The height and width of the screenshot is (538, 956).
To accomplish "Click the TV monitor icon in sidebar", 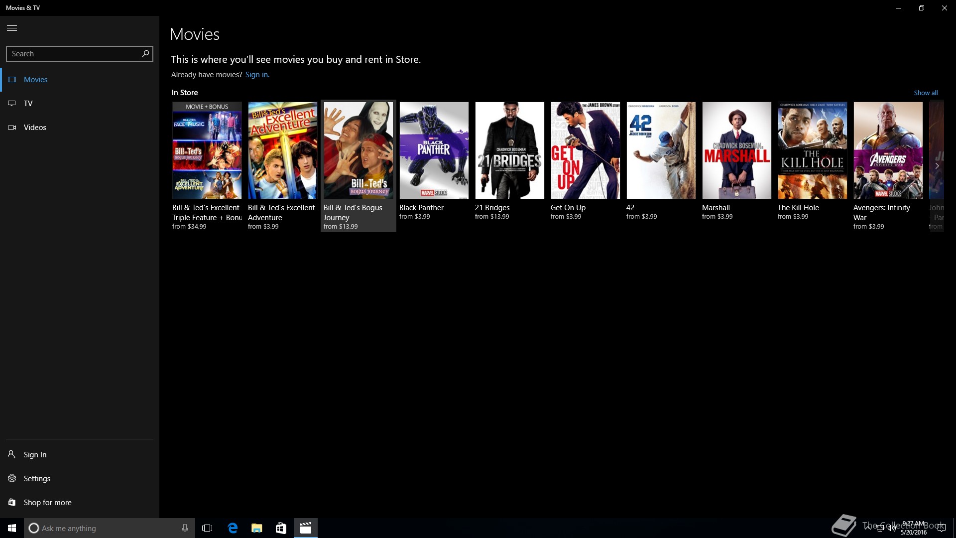I will point(12,104).
